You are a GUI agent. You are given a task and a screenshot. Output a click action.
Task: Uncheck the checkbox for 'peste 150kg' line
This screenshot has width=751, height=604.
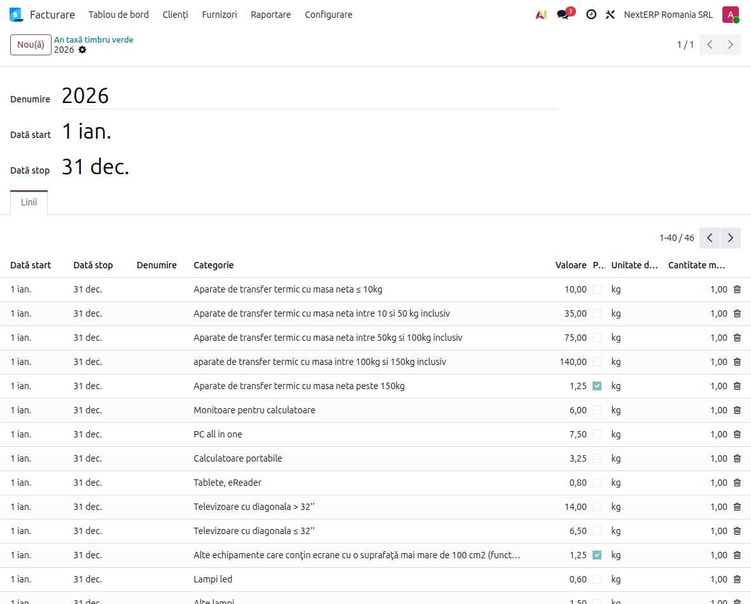[x=597, y=386]
